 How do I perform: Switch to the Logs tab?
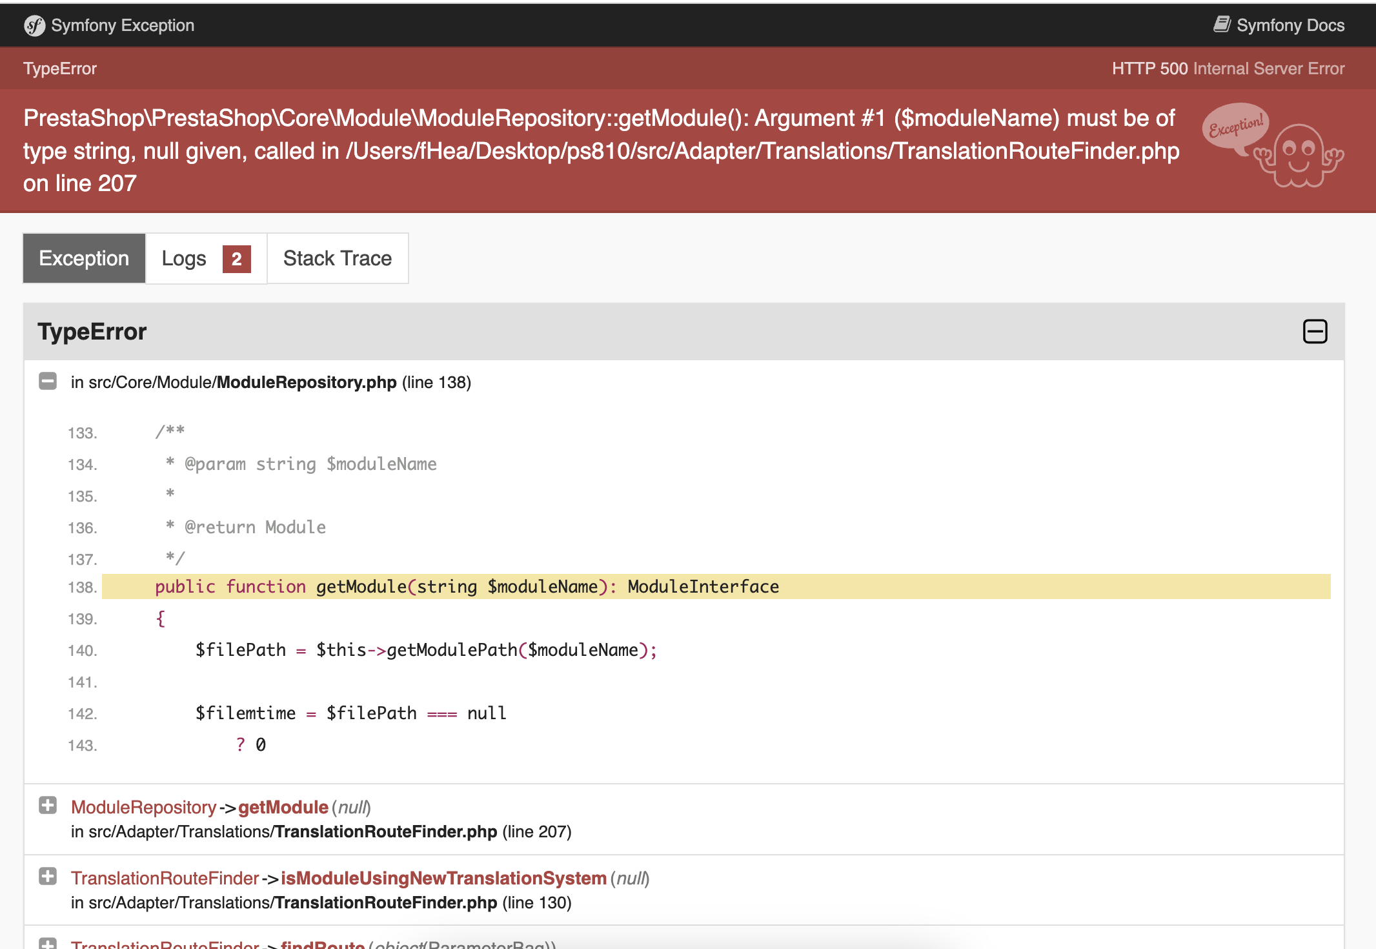184,258
